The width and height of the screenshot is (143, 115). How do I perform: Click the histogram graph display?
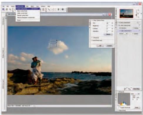pos(124,99)
